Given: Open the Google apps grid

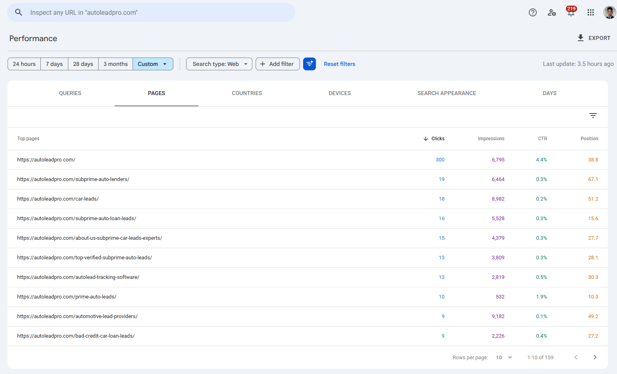Looking at the screenshot, I should 591,12.
